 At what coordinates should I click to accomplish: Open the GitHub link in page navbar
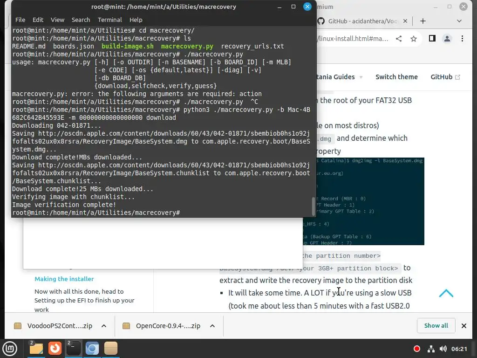[445, 77]
